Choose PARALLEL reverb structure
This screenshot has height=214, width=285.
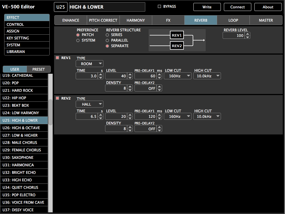coord(107,40)
